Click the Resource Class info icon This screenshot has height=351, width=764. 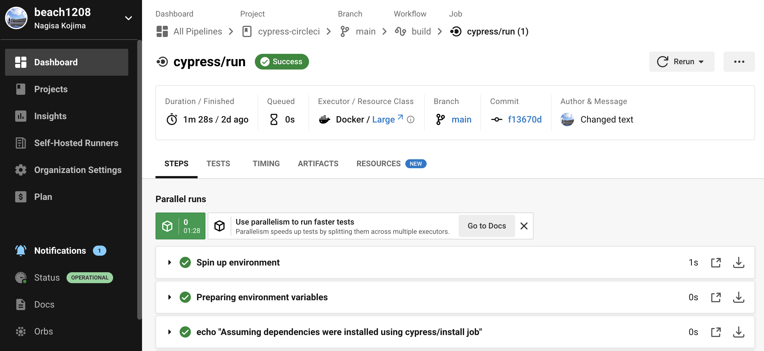tap(410, 119)
